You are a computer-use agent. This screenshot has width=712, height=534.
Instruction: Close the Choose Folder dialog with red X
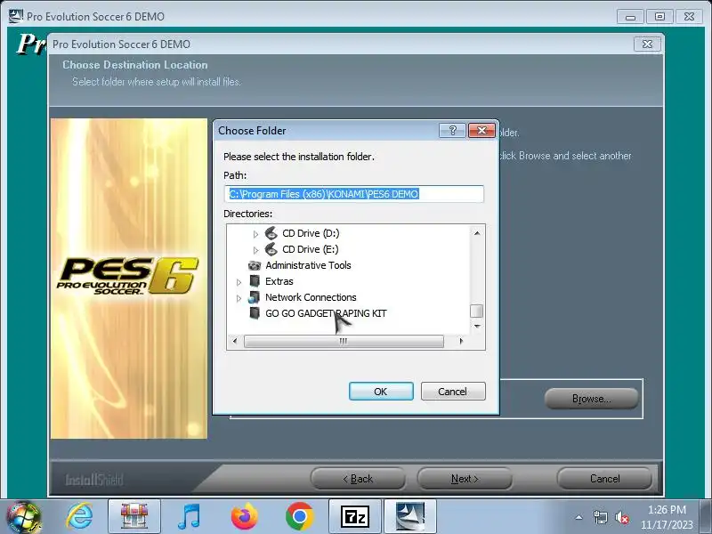[481, 131]
